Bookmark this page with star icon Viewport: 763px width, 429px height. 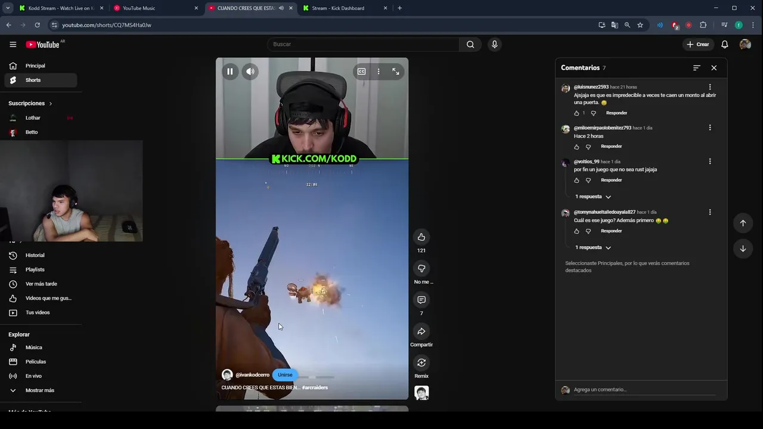pos(640,25)
